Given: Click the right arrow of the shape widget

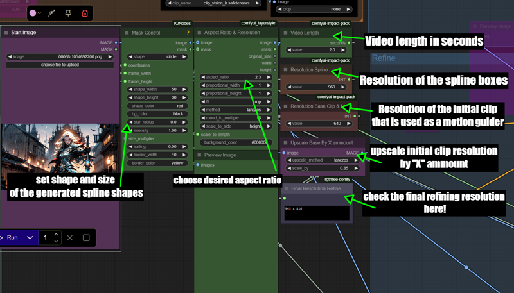Looking at the screenshot, I should (x=184, y=56).
